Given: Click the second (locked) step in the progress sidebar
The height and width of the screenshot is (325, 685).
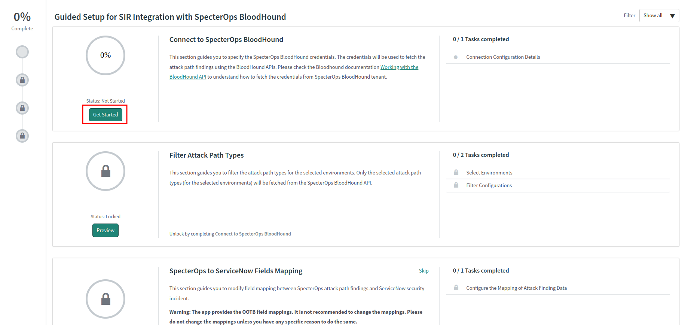Looking at the screenshot, I should [x=22, y=80].
